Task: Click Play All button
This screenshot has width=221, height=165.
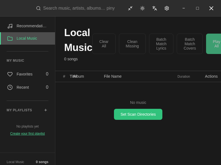Action: (x=214, y=44)
